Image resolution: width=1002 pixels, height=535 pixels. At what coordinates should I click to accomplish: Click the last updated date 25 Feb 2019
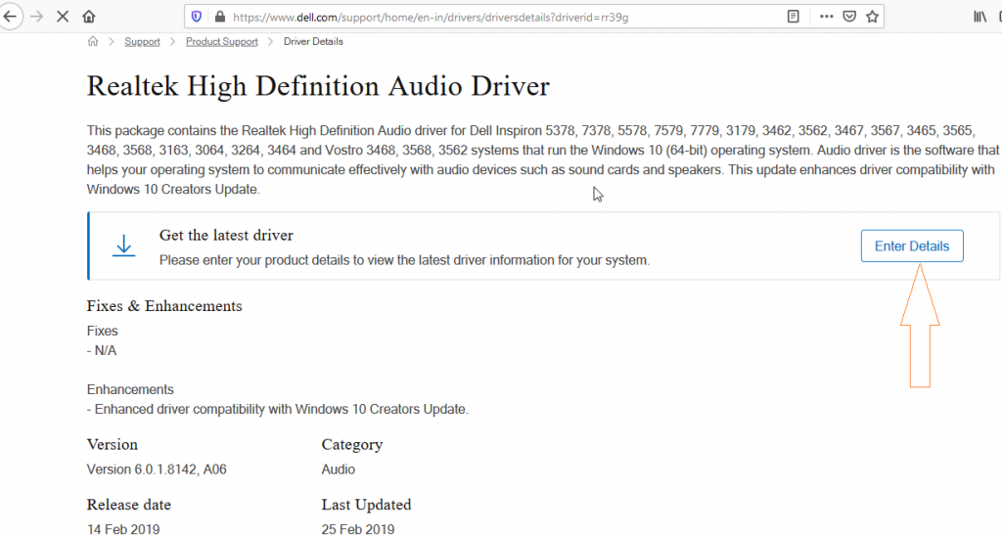pyautogui.click(x=358, y=528)
